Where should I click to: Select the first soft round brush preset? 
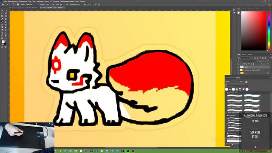[235, 96]
